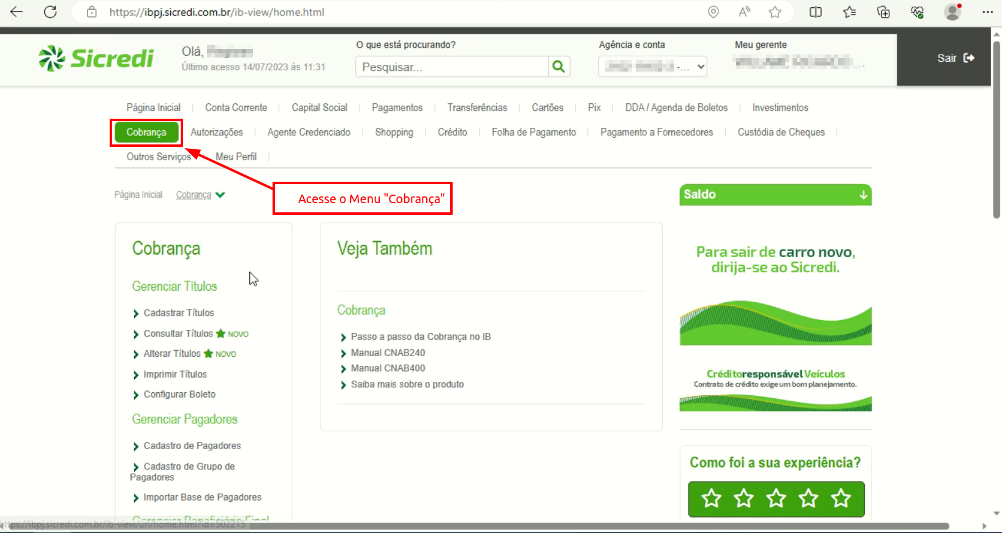Open the Pagamentos menu
This screenshot has width=1002, height=533.
[x=397, y=107]
